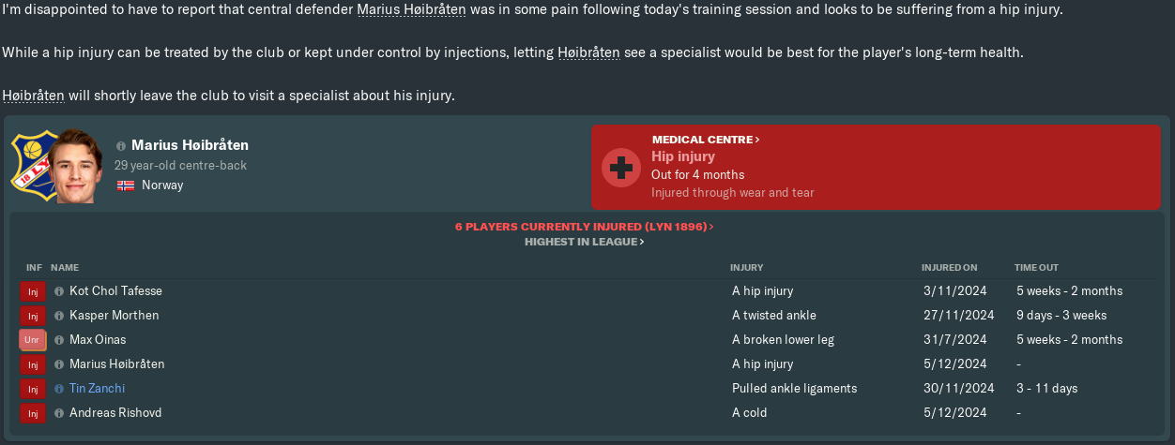
Task: Sort table by the Injured On column
Action: click(949, 268)
